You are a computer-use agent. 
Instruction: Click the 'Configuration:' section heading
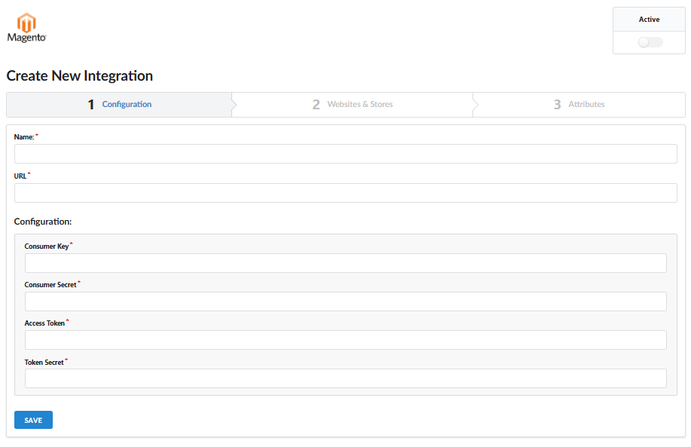[43, 222]
